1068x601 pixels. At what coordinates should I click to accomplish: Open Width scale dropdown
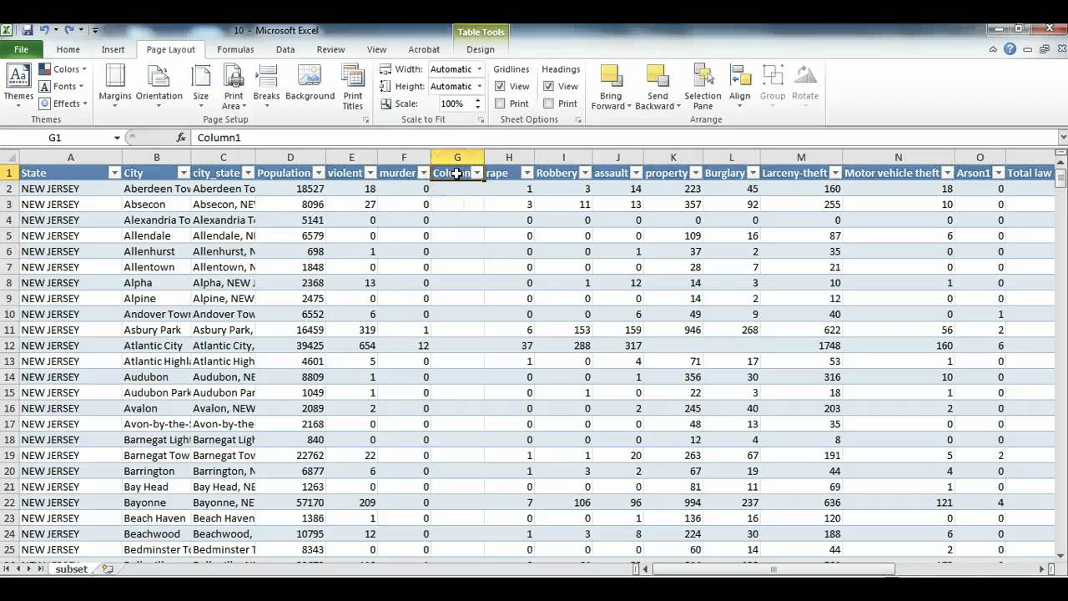(479, 69)
